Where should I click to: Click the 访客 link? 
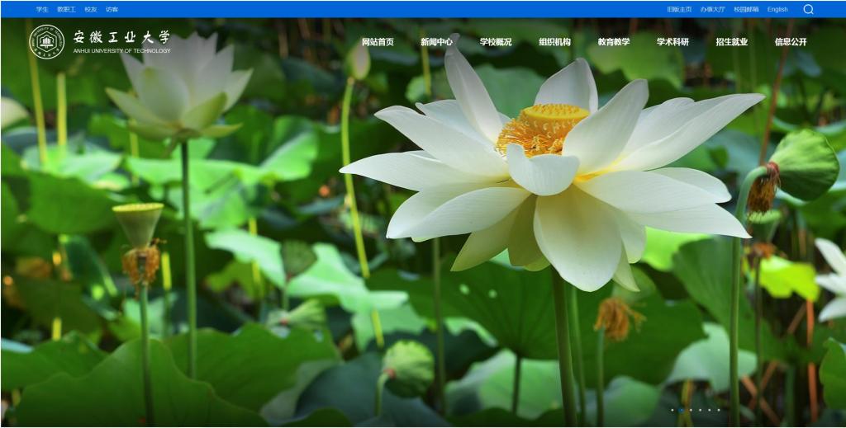(x=112, y=9)
